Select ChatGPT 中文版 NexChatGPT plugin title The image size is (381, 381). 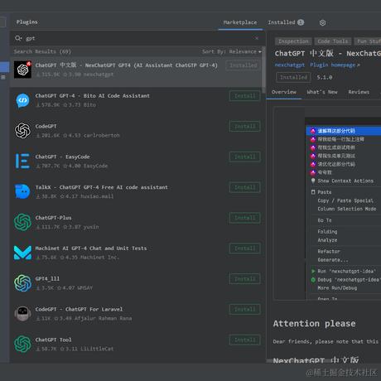tap(126, 65)
